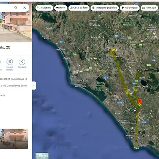Click the Cerveteri map label
Viewport: 159px width, 159px height.
pyautogui.click(x=50, y=28)
